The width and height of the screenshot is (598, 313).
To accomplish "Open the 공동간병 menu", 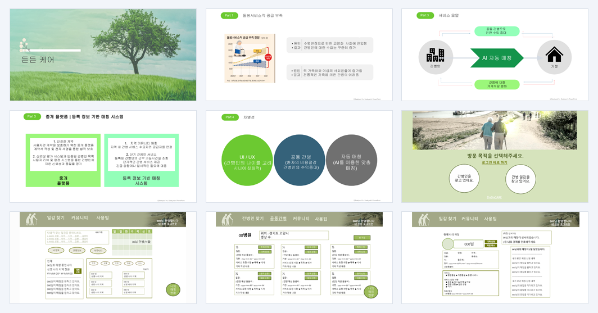I will [278, 219].
